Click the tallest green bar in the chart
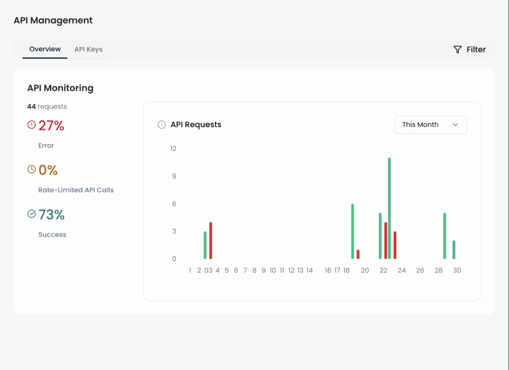 389,209
